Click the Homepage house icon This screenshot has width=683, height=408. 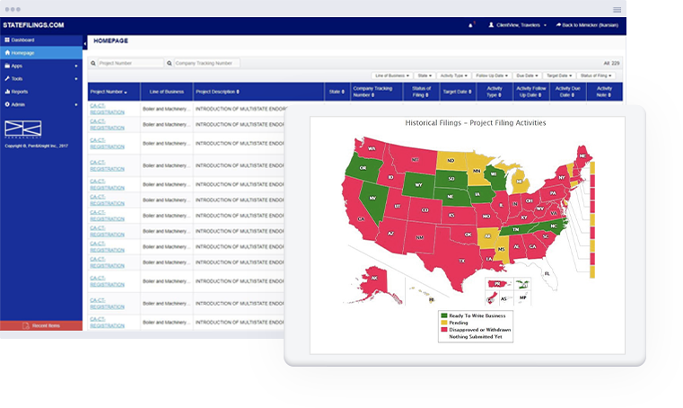coord(7,53)
